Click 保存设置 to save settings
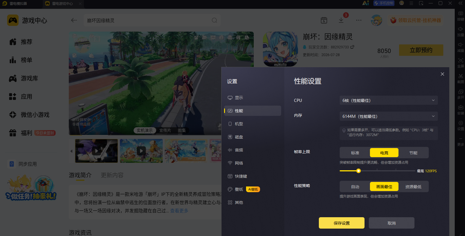 click(342, 223)
